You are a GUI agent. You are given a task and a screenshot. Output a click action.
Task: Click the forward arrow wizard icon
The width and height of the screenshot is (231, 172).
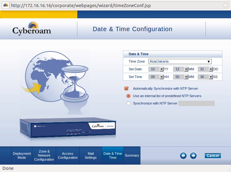click(193, 156)
